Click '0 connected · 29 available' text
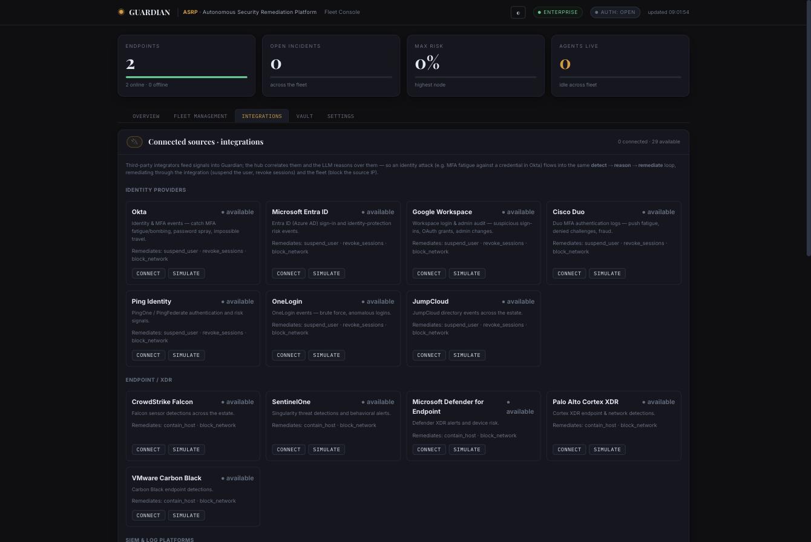The image size is (811, 542). click(649, 142)
